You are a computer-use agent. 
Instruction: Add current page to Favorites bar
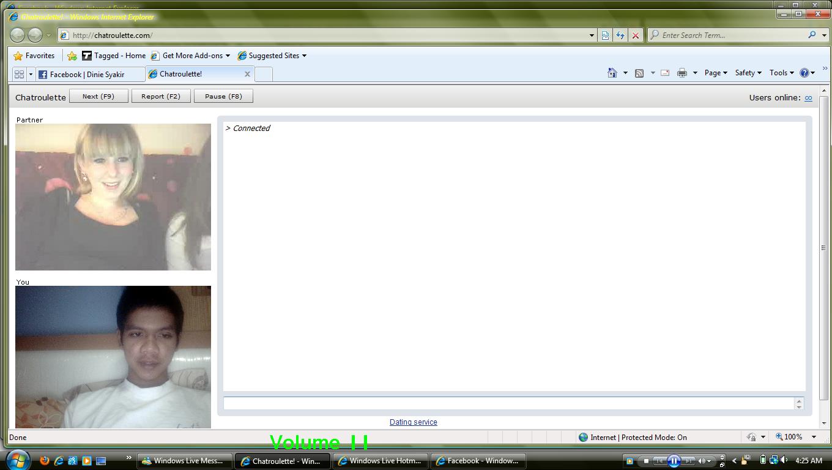(72, 56)
